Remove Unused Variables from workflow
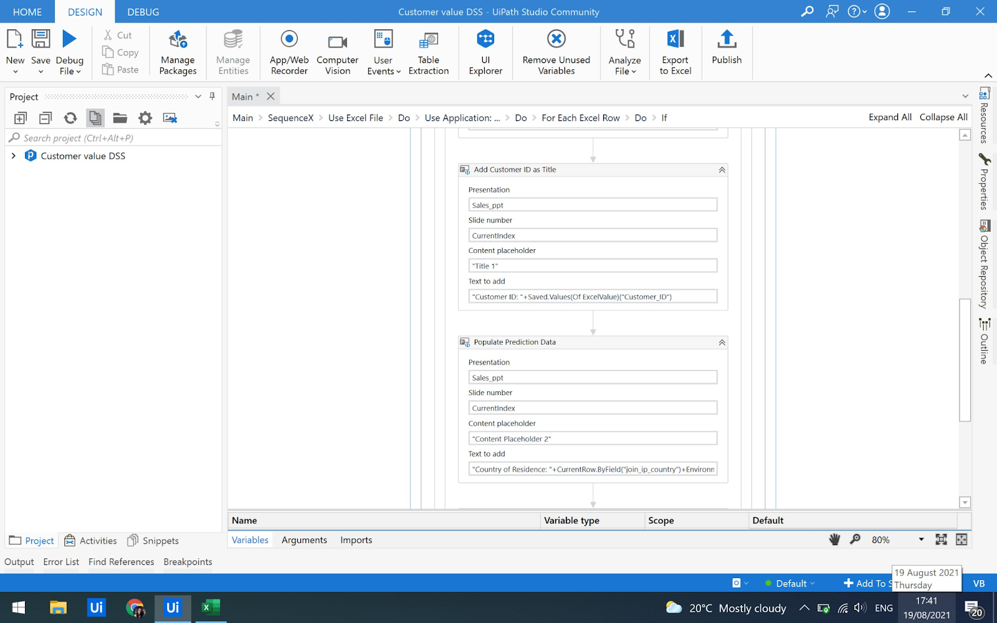 tap(556, 52)
